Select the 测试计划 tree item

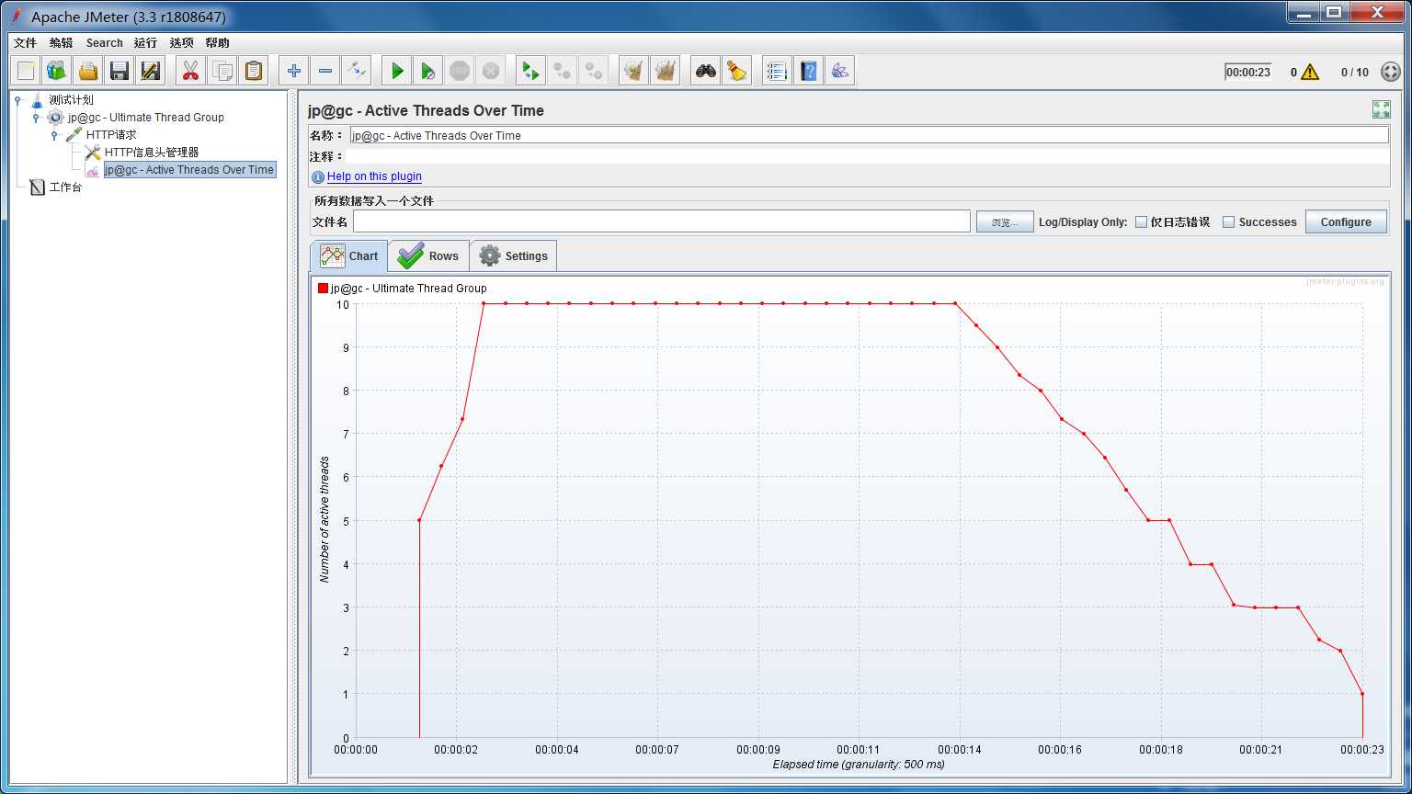(71, 99)
